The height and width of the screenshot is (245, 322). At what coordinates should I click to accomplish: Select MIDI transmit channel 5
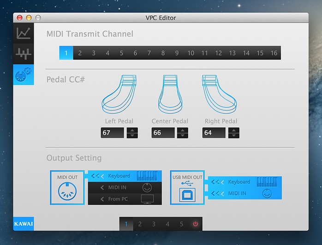point(121,53)
